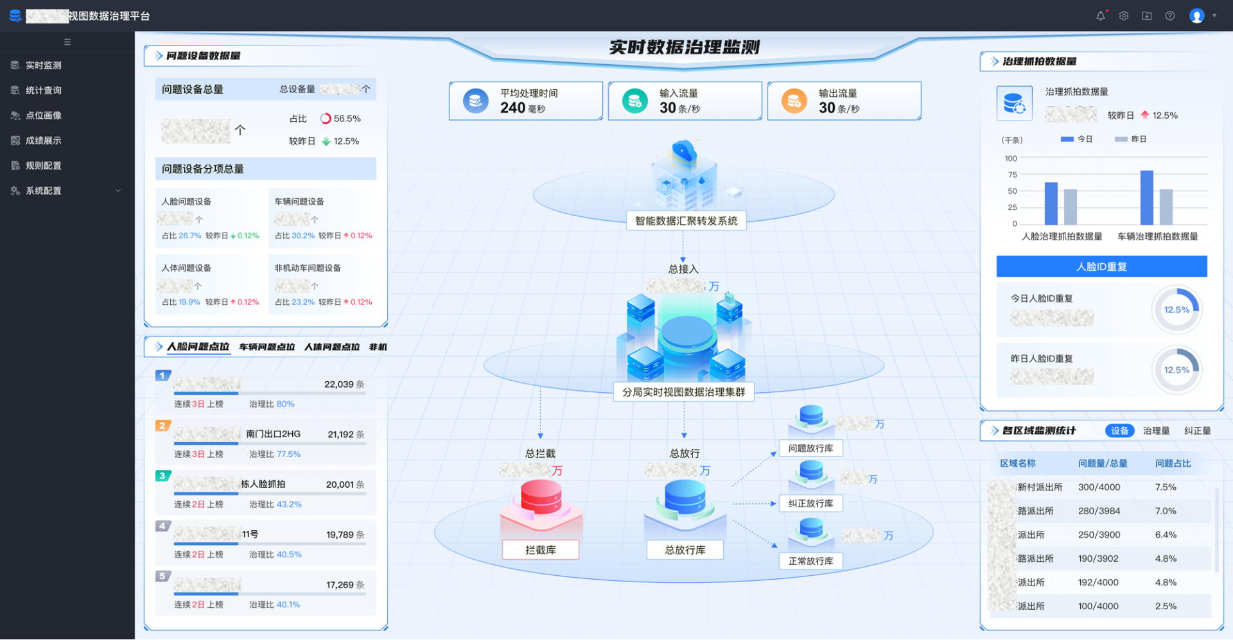Image resolution: width=1233 pixels, height=640 pixels.
Task: Open settings gear in top bar
Action: [x=1124, y=16]
